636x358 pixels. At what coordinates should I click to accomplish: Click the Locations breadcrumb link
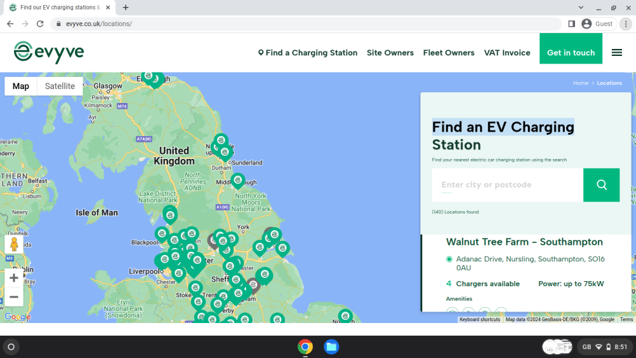[x=609, y=83]
